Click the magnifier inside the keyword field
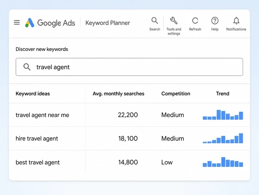 pyautogui.click(x=27, y=67)
